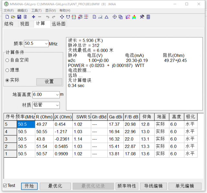Click the blue plus toolbar icon
This screenshot has height=193, width=207.
[x=34, y=17]
